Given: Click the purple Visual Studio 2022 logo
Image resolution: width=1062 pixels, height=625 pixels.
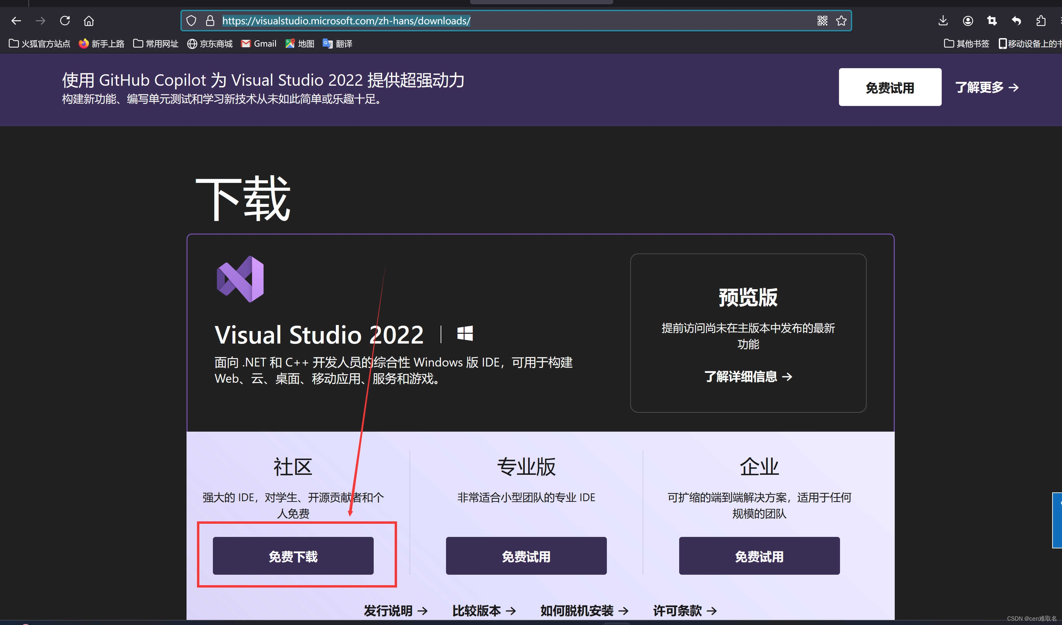Looking at the screenshot, I should coord(240,278).
